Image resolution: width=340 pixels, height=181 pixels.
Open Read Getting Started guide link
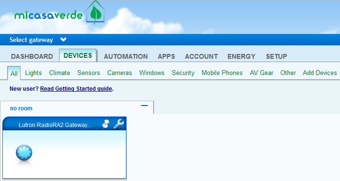(x=76, y=89)
